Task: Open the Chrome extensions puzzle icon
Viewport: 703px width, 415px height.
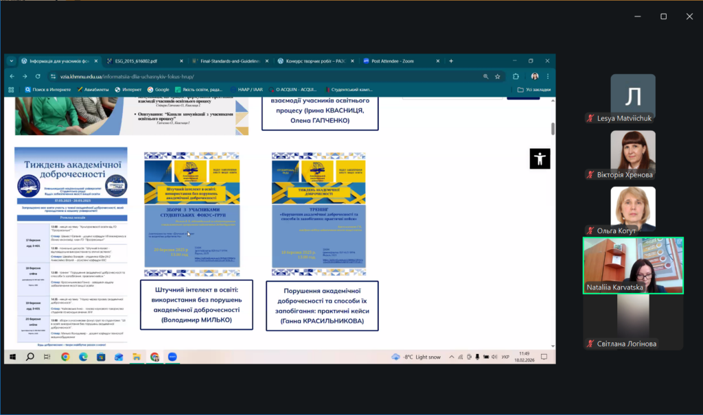Action: [516, 76]
